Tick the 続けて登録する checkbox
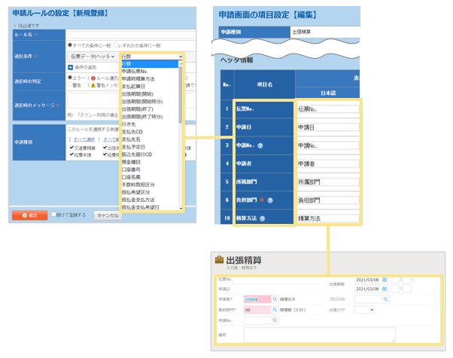 54,215
